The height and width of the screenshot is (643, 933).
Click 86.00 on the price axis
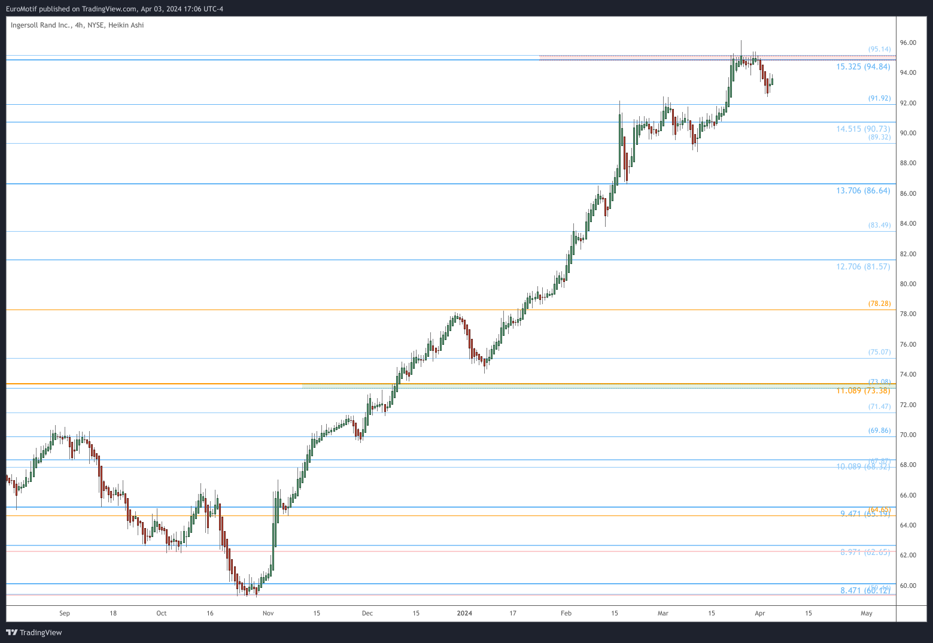pyautogui.click(x=908, y=193)
